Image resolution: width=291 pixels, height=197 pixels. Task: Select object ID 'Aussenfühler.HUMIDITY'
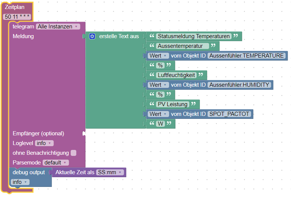(x=239, y=85)
